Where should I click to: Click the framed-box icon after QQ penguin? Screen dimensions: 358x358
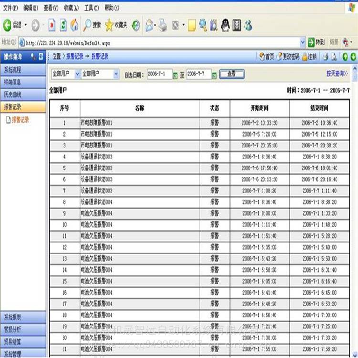[x=237, y=25]
